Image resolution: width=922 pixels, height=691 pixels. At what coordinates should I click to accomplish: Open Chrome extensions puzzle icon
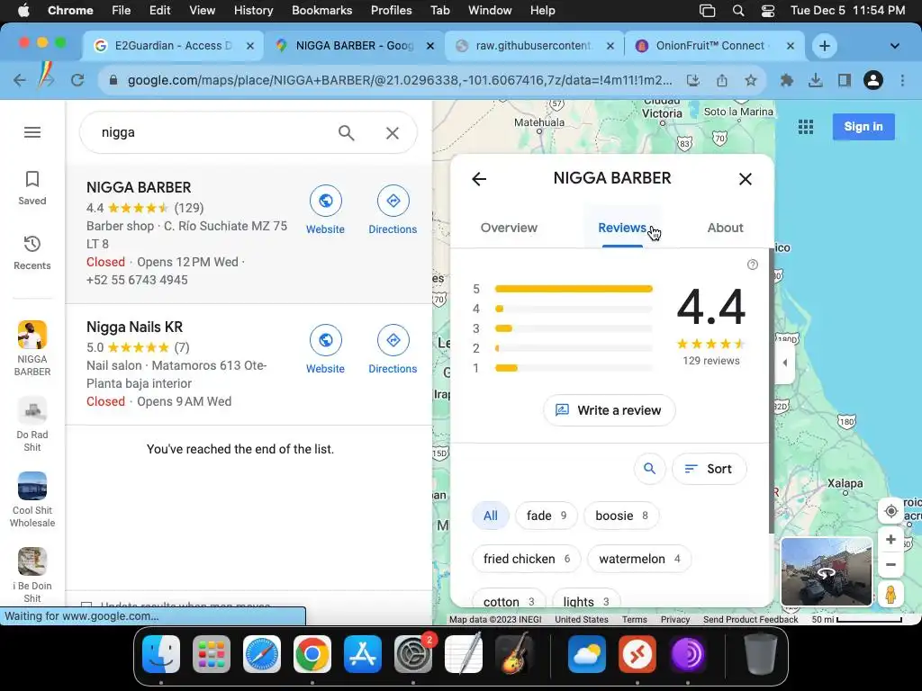tap(787, 80)
